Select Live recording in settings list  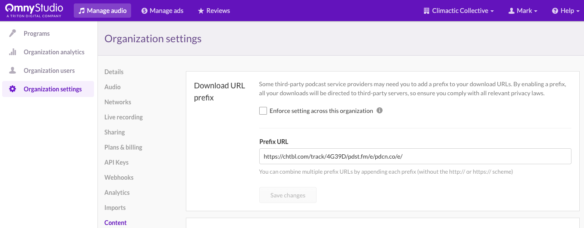(x=123, y=117)
